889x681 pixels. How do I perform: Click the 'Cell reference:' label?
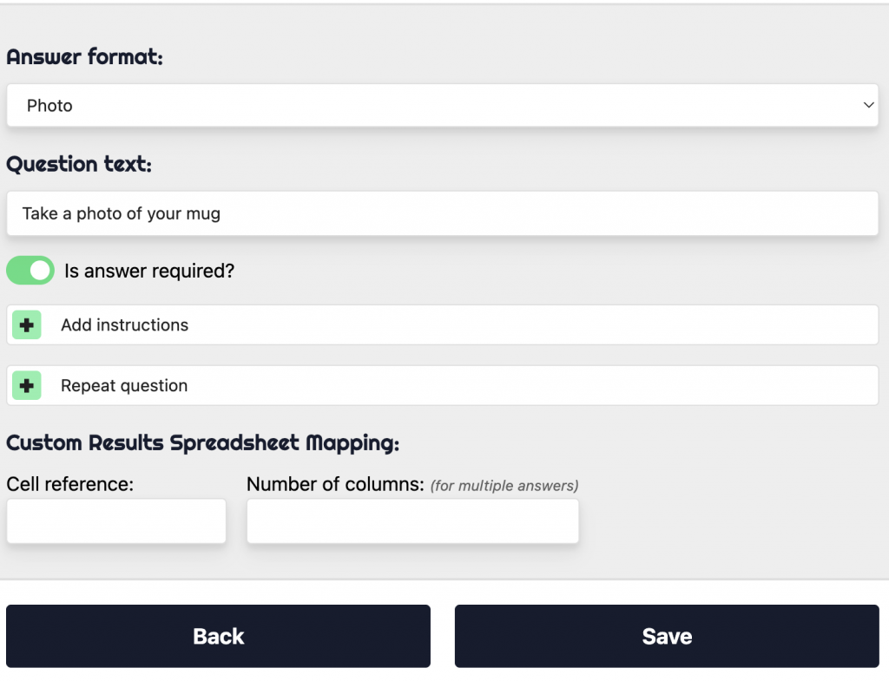tap(70, 484)
